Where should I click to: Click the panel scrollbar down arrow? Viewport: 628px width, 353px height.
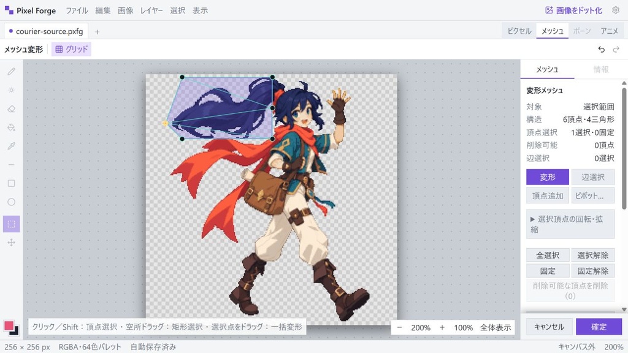[624, 309]
